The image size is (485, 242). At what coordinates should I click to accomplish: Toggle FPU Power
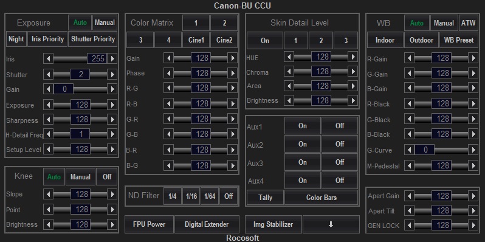pos(149,224)
